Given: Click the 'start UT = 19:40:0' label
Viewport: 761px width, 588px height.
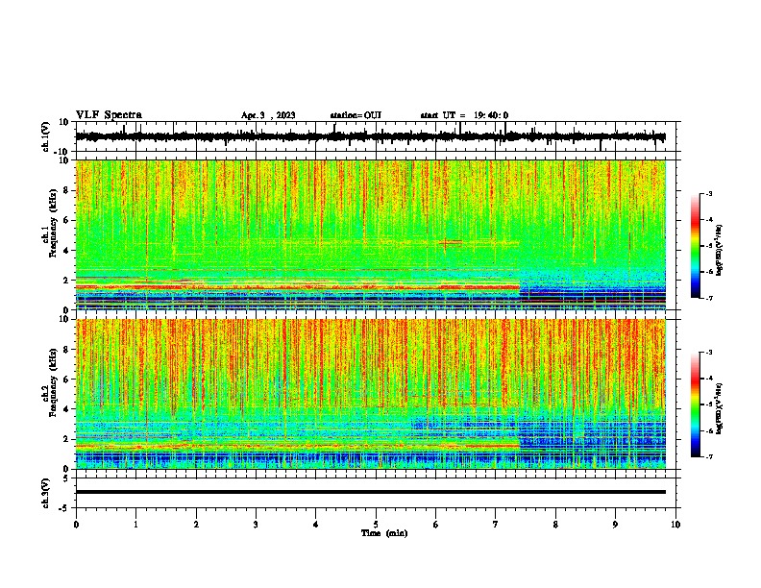Looking at the screenshot, I should coord(464,115).
